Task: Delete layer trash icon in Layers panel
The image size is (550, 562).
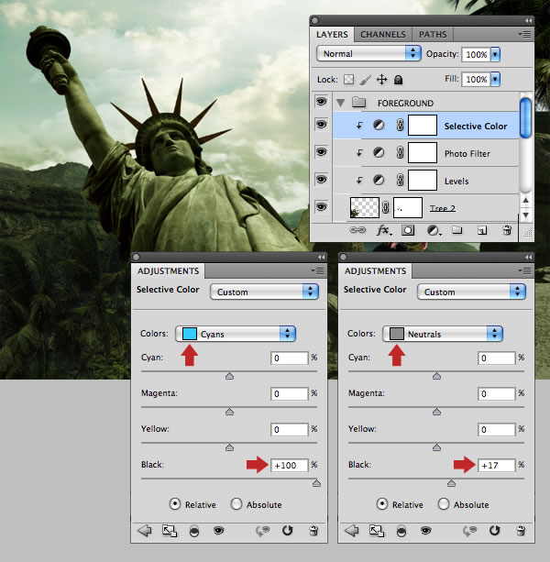Action: [x=507, y=230]
